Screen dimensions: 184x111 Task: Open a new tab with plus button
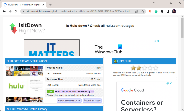coord(50,5)
